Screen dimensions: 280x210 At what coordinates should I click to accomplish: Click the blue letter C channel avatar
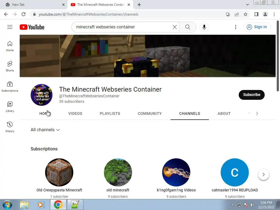(235, 172)
